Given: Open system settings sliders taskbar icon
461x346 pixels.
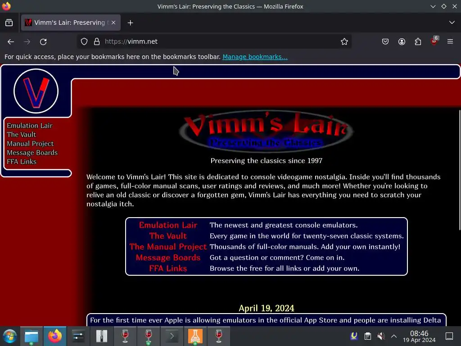Looking at the screenshot, I should tap(78, 336).
